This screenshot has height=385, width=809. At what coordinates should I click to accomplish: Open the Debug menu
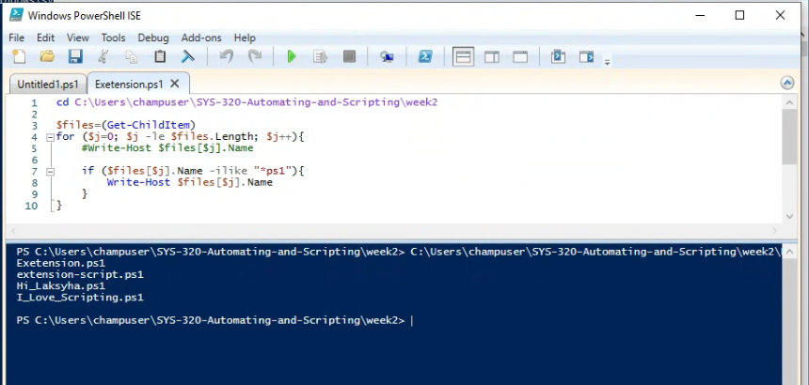153,38
